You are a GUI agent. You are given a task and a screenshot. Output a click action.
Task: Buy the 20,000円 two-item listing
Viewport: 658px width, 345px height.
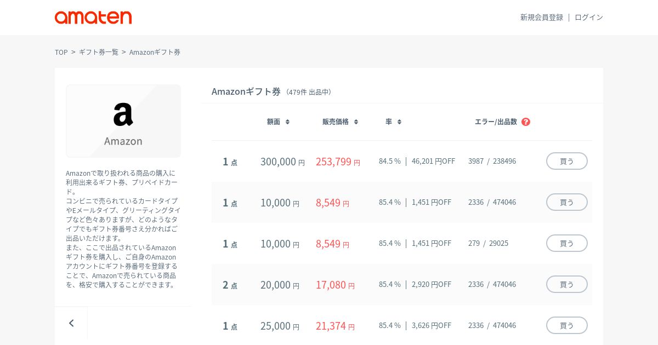(566, 284)
